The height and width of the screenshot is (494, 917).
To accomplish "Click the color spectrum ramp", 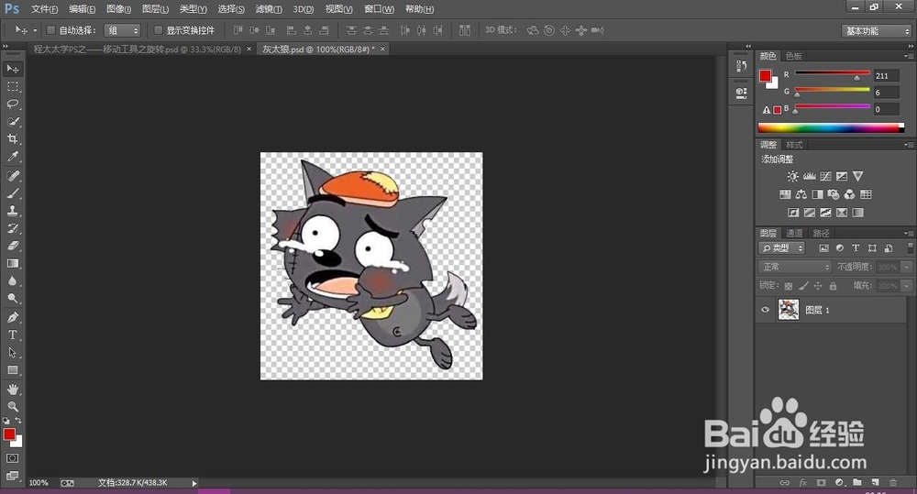I will (831, 128).
